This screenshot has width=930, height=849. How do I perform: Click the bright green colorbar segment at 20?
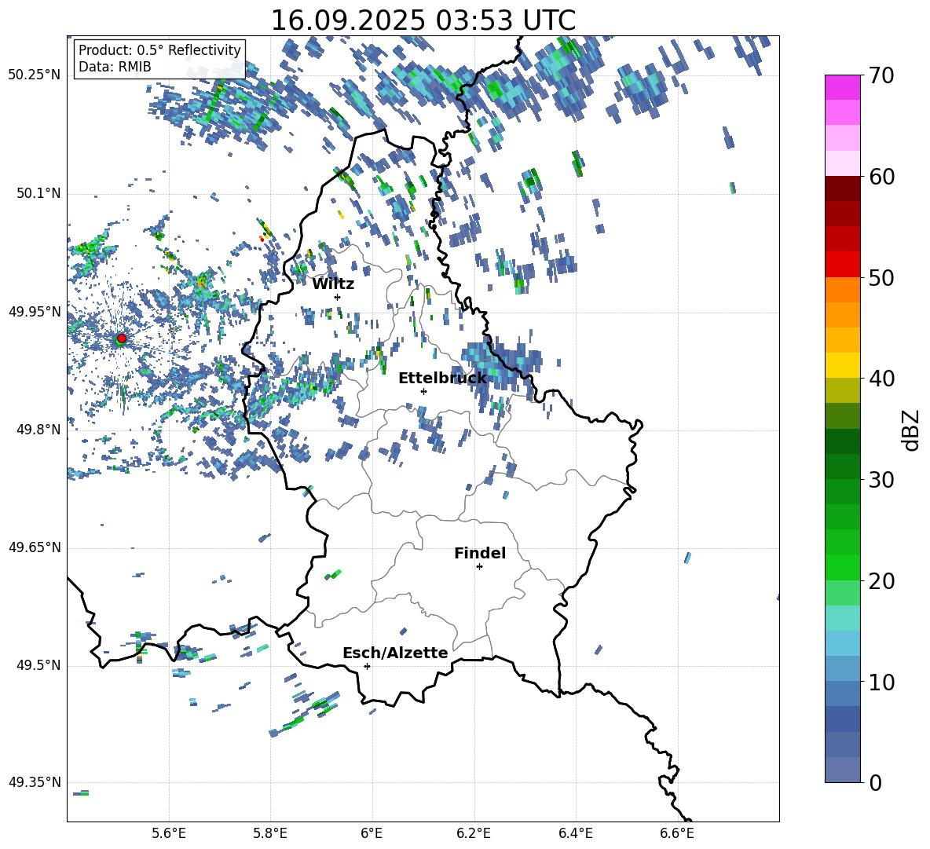tap(842, 567)
